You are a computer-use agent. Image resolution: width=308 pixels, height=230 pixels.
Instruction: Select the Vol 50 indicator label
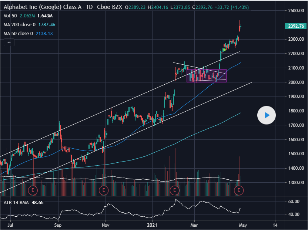tap(10, 16)
